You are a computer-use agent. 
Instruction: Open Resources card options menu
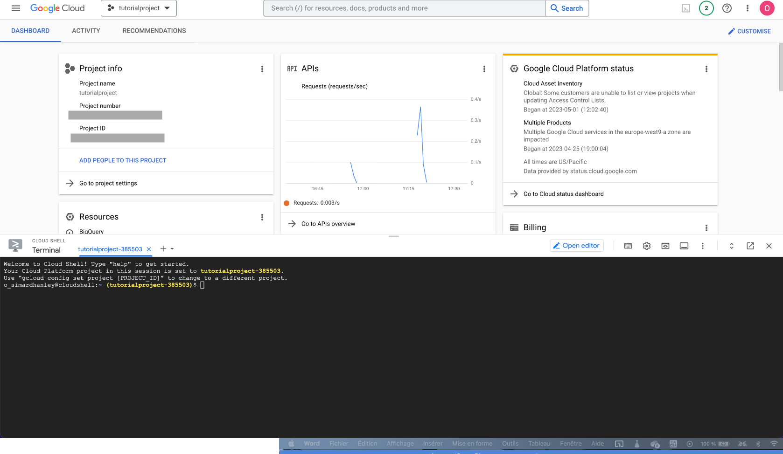click(262, 217)
